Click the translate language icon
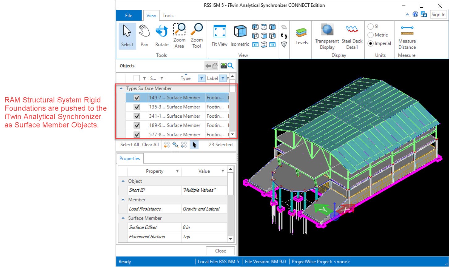 tap(424, 14)
